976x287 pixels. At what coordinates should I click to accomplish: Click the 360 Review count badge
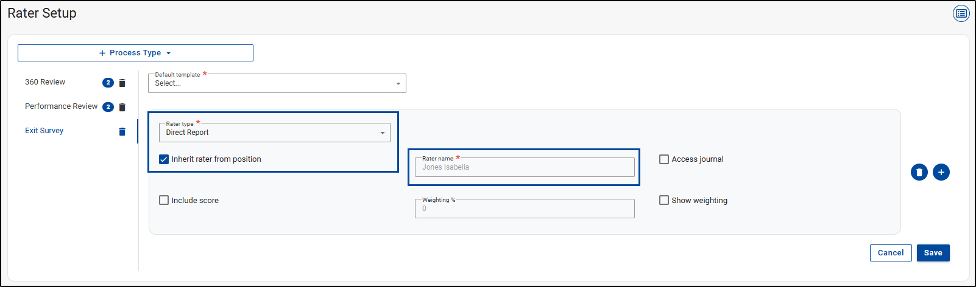[108, 83]
